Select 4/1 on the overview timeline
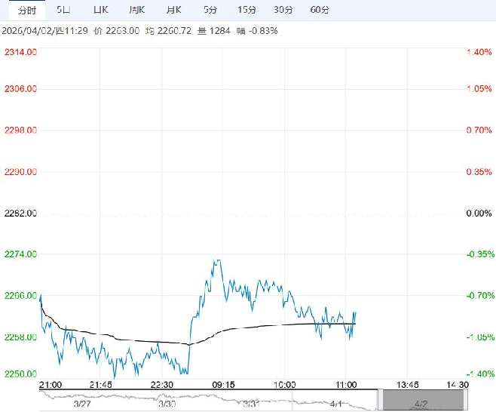The height and width of the screenshot is (412, 496). pyautogui.click(x=336, y=404)
